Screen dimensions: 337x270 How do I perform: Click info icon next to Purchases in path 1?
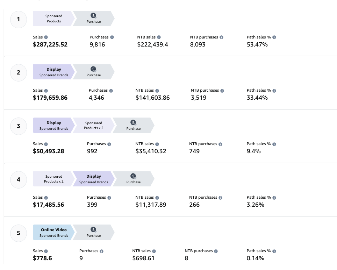coord(112,37)
